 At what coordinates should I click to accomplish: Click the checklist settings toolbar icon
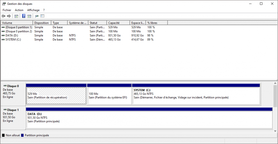pos(43,16)
